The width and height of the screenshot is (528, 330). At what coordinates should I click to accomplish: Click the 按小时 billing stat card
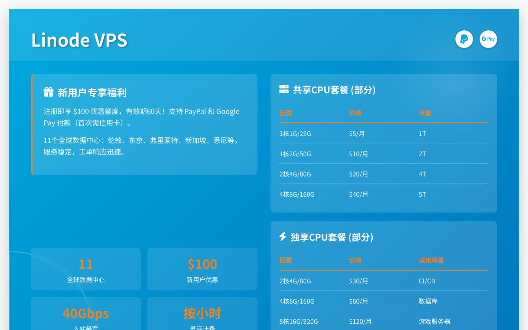pyautogui.click(x=202, y=314)
